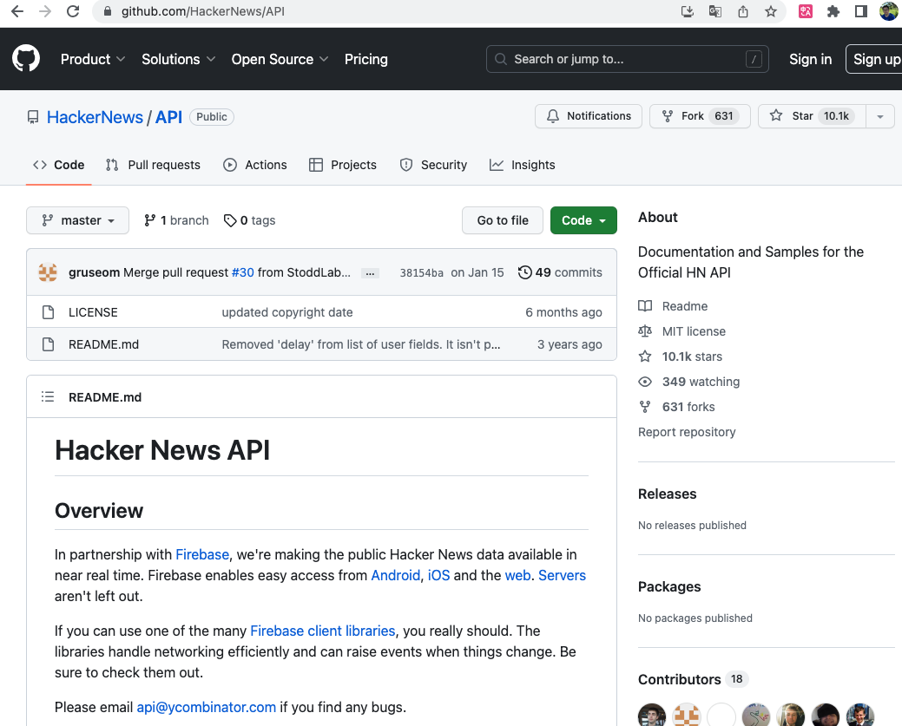Reload the page with refresh icon
Image resolution: width=902 pixels, height=726 pixels.
[73, 11]
